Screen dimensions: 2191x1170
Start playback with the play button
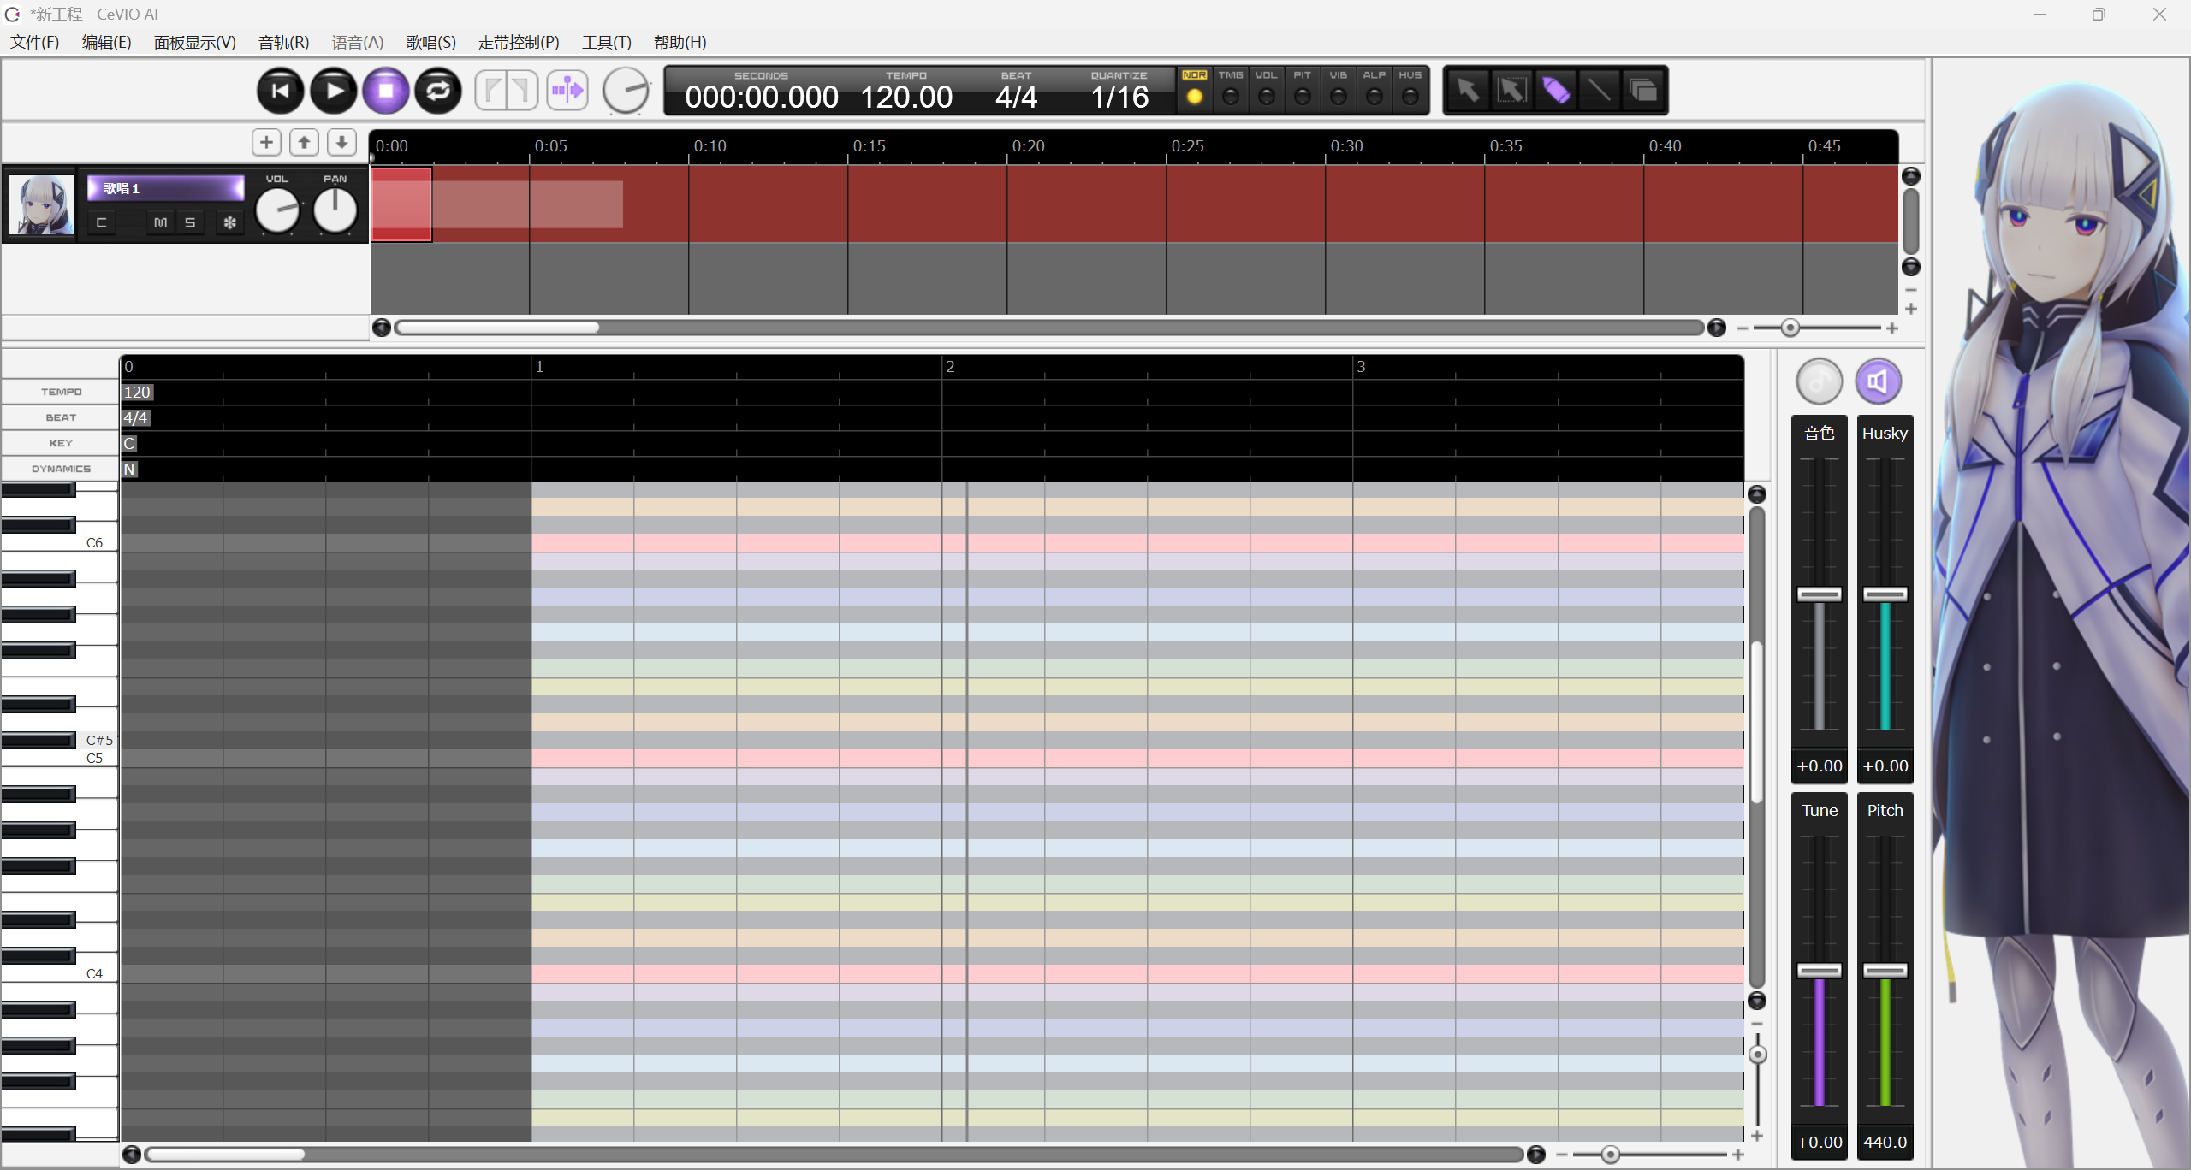pos(333,91)
